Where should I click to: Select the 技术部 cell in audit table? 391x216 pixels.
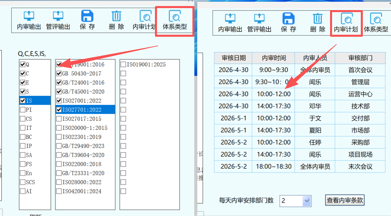point(360,106)
